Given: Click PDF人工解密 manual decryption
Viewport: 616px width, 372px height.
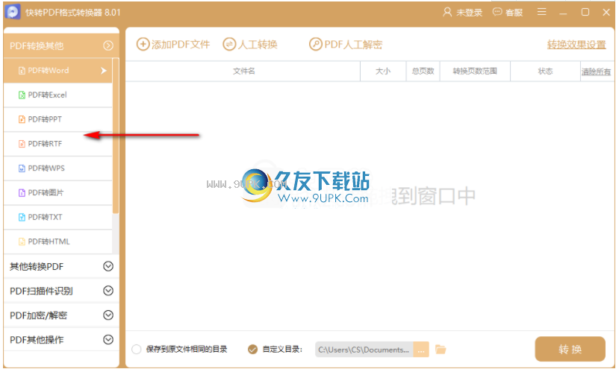Looking at the screenshot, I should coord(345,44).
